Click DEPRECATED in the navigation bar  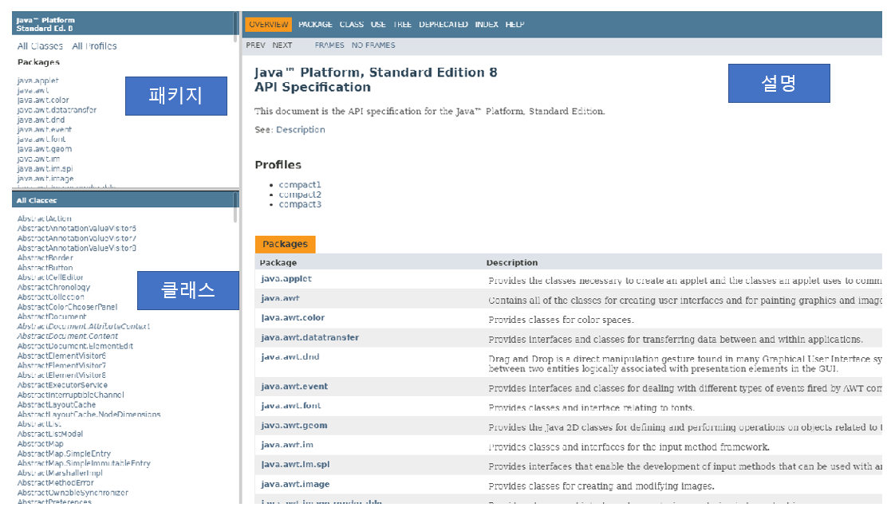[x=443, y=24]
